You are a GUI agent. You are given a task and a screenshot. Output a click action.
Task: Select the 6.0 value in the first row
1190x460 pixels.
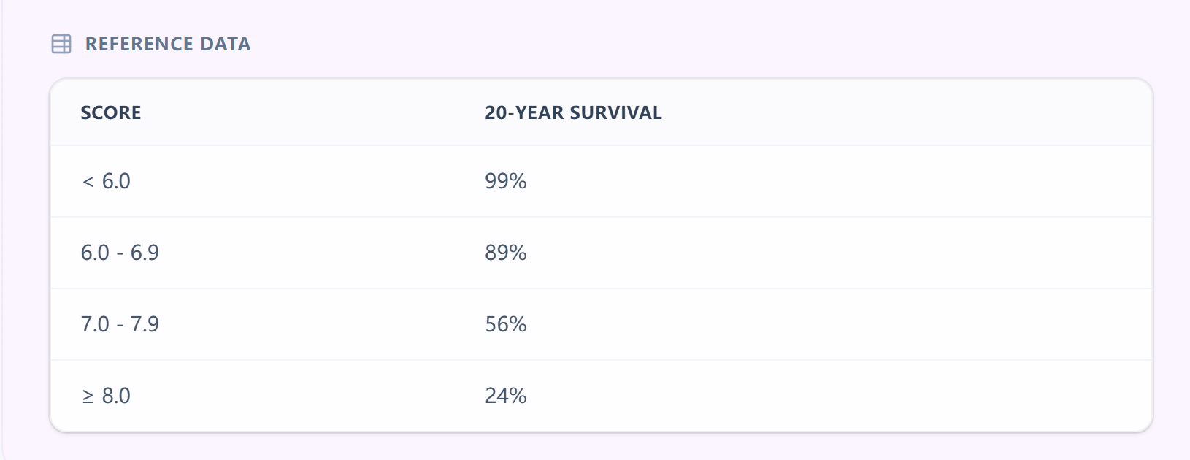[116, 181]
